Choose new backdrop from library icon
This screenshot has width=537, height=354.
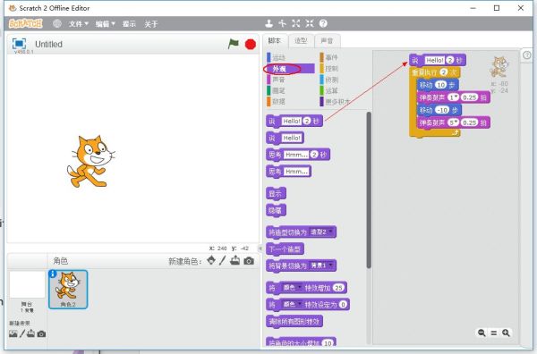13,333
